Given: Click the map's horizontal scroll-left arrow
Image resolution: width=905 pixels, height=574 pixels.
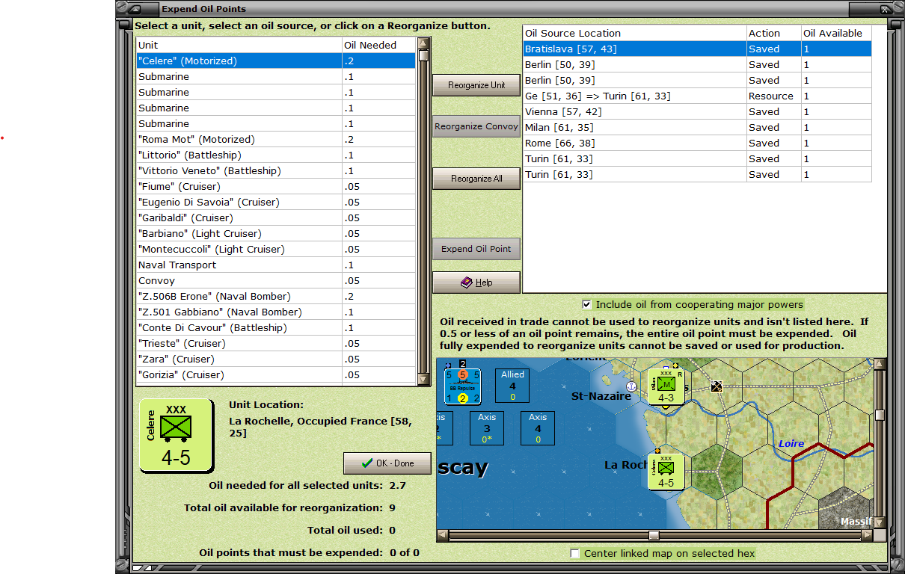Looking at the screenshot, I should [x=443, y=535].
